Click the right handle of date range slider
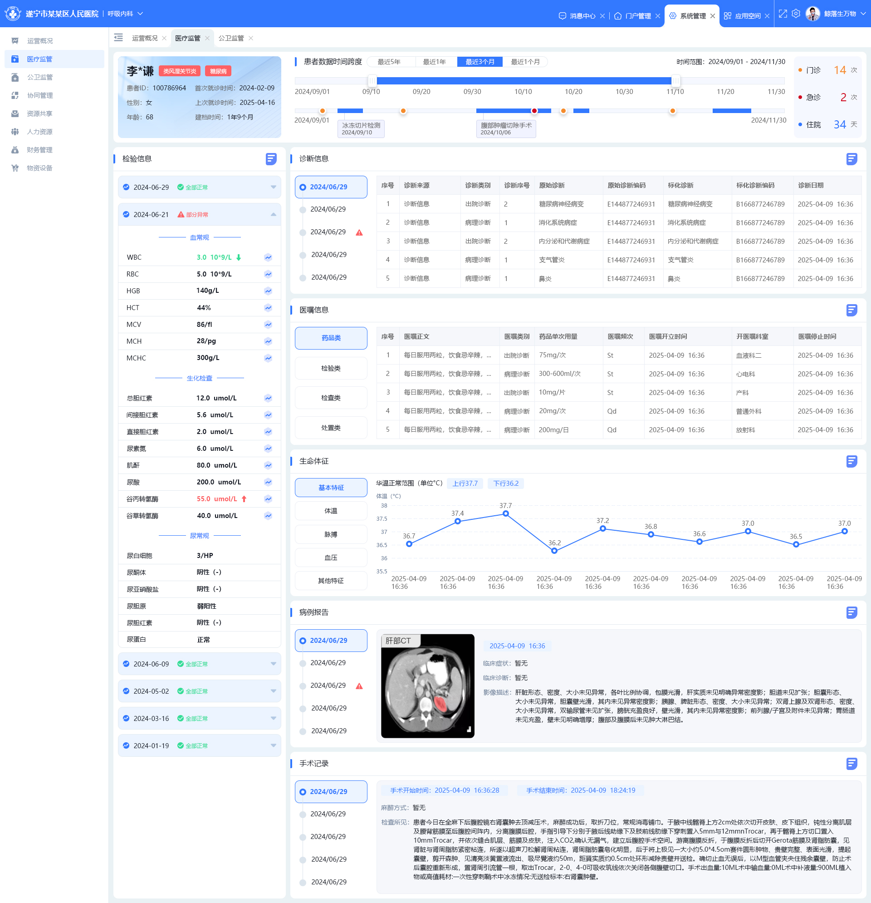871x903 pixels. (x=675, y=81)
